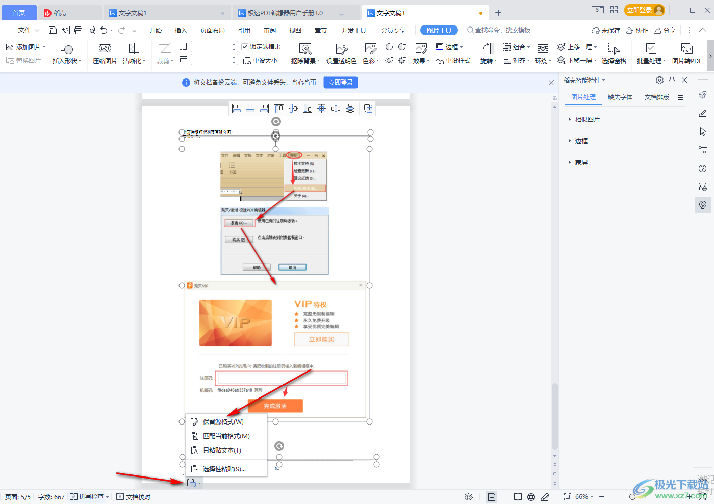Open the 页面布局 ribbon tab
Image resolution: width=714 pixels, height=504 pixels.
pyautogui.click(x=213, y=30)
